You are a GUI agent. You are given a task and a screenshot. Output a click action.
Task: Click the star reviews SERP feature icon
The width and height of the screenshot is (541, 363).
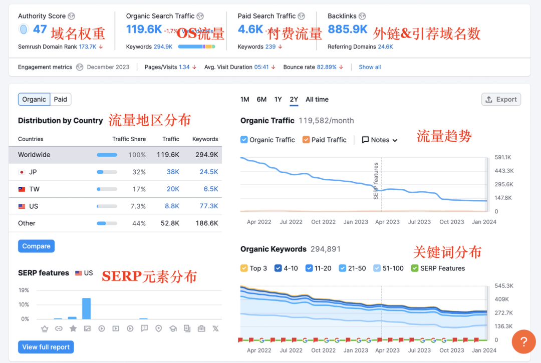coord(73,329)
